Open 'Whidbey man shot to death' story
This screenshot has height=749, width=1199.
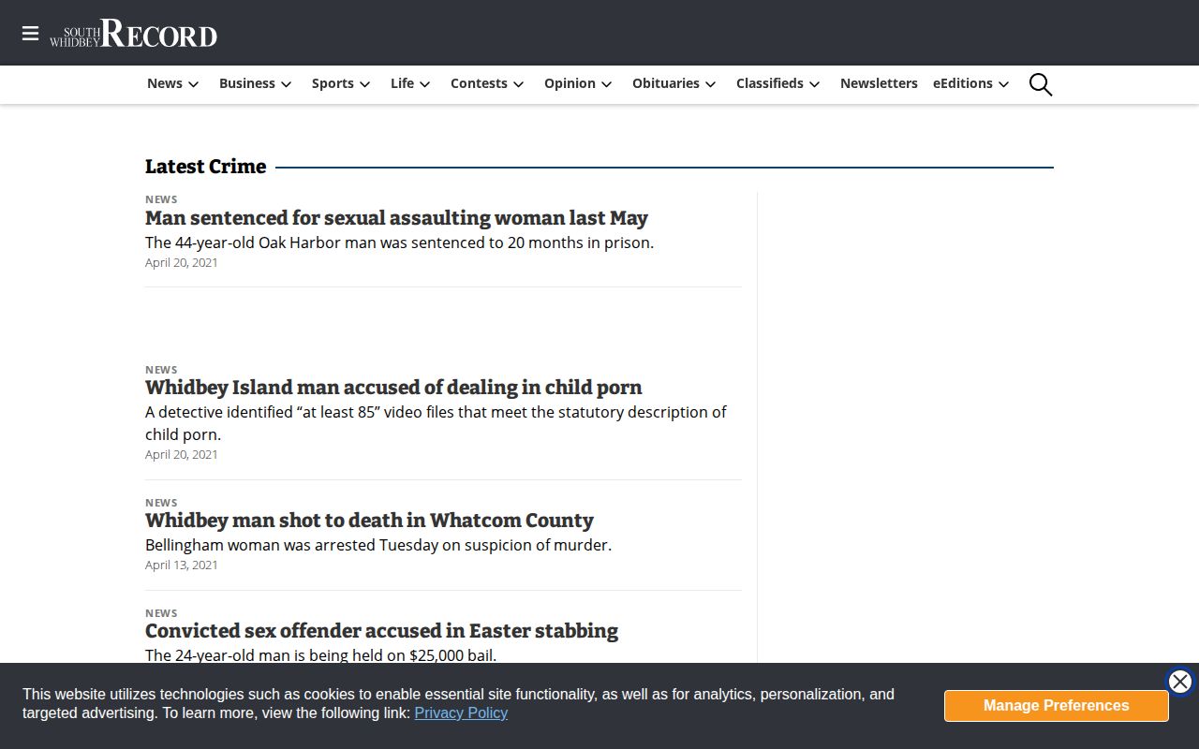click(369, 521)
